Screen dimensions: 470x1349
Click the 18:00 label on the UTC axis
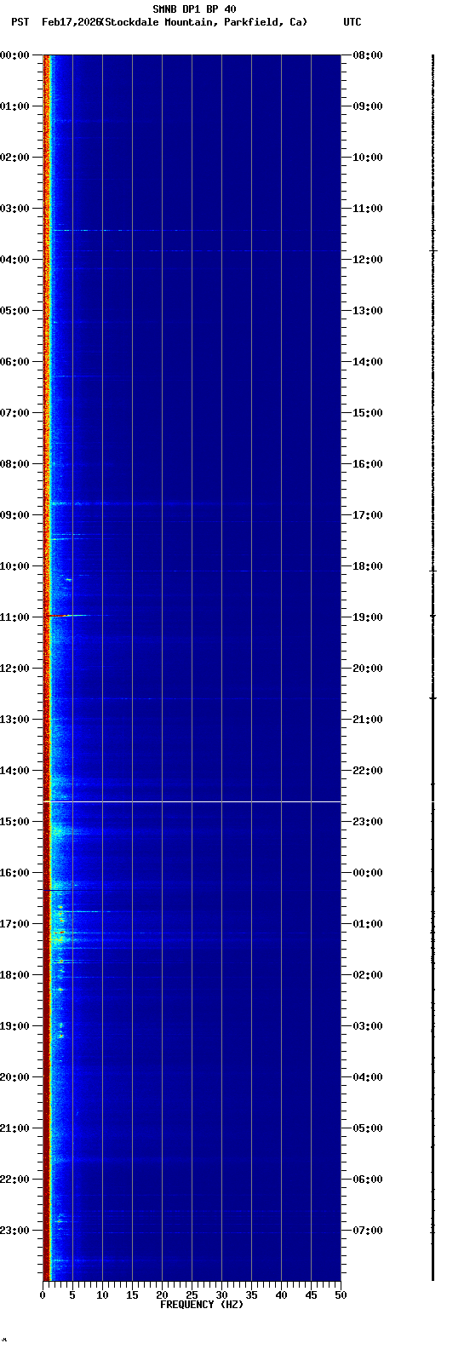pyautogui.click(x=368, y=566)
